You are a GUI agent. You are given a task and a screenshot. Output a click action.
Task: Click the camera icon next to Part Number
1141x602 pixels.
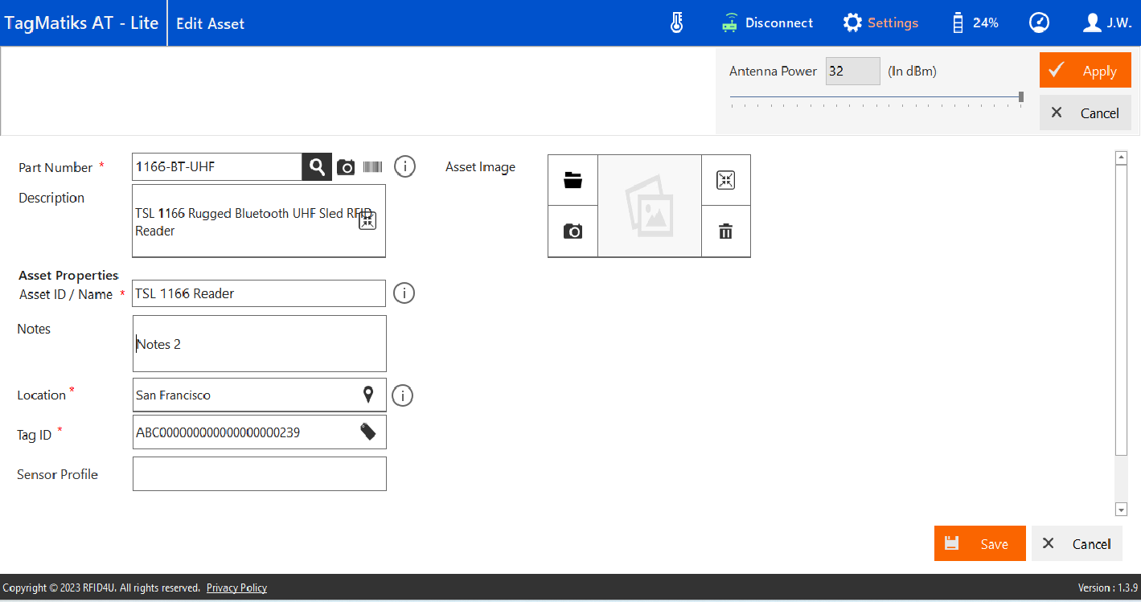(x=346, y=167)
